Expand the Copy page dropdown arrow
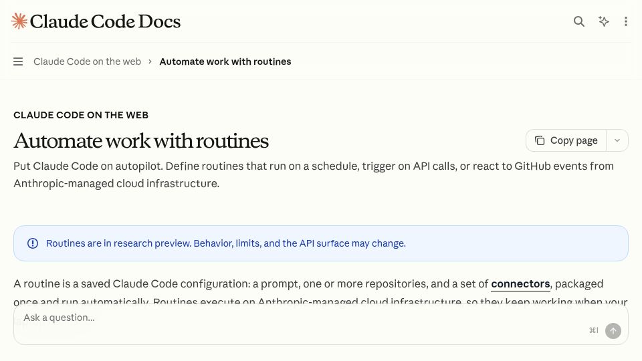642x361 pixels. coord(617,140)
